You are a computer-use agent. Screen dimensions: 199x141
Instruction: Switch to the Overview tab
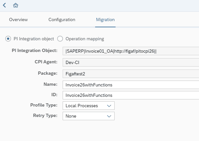tap(19, 20)
